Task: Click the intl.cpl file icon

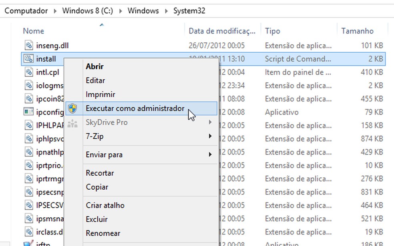Action: (x=29, y=72)
